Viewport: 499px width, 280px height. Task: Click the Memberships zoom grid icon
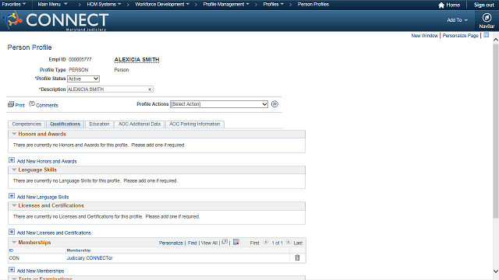point(225,242)
